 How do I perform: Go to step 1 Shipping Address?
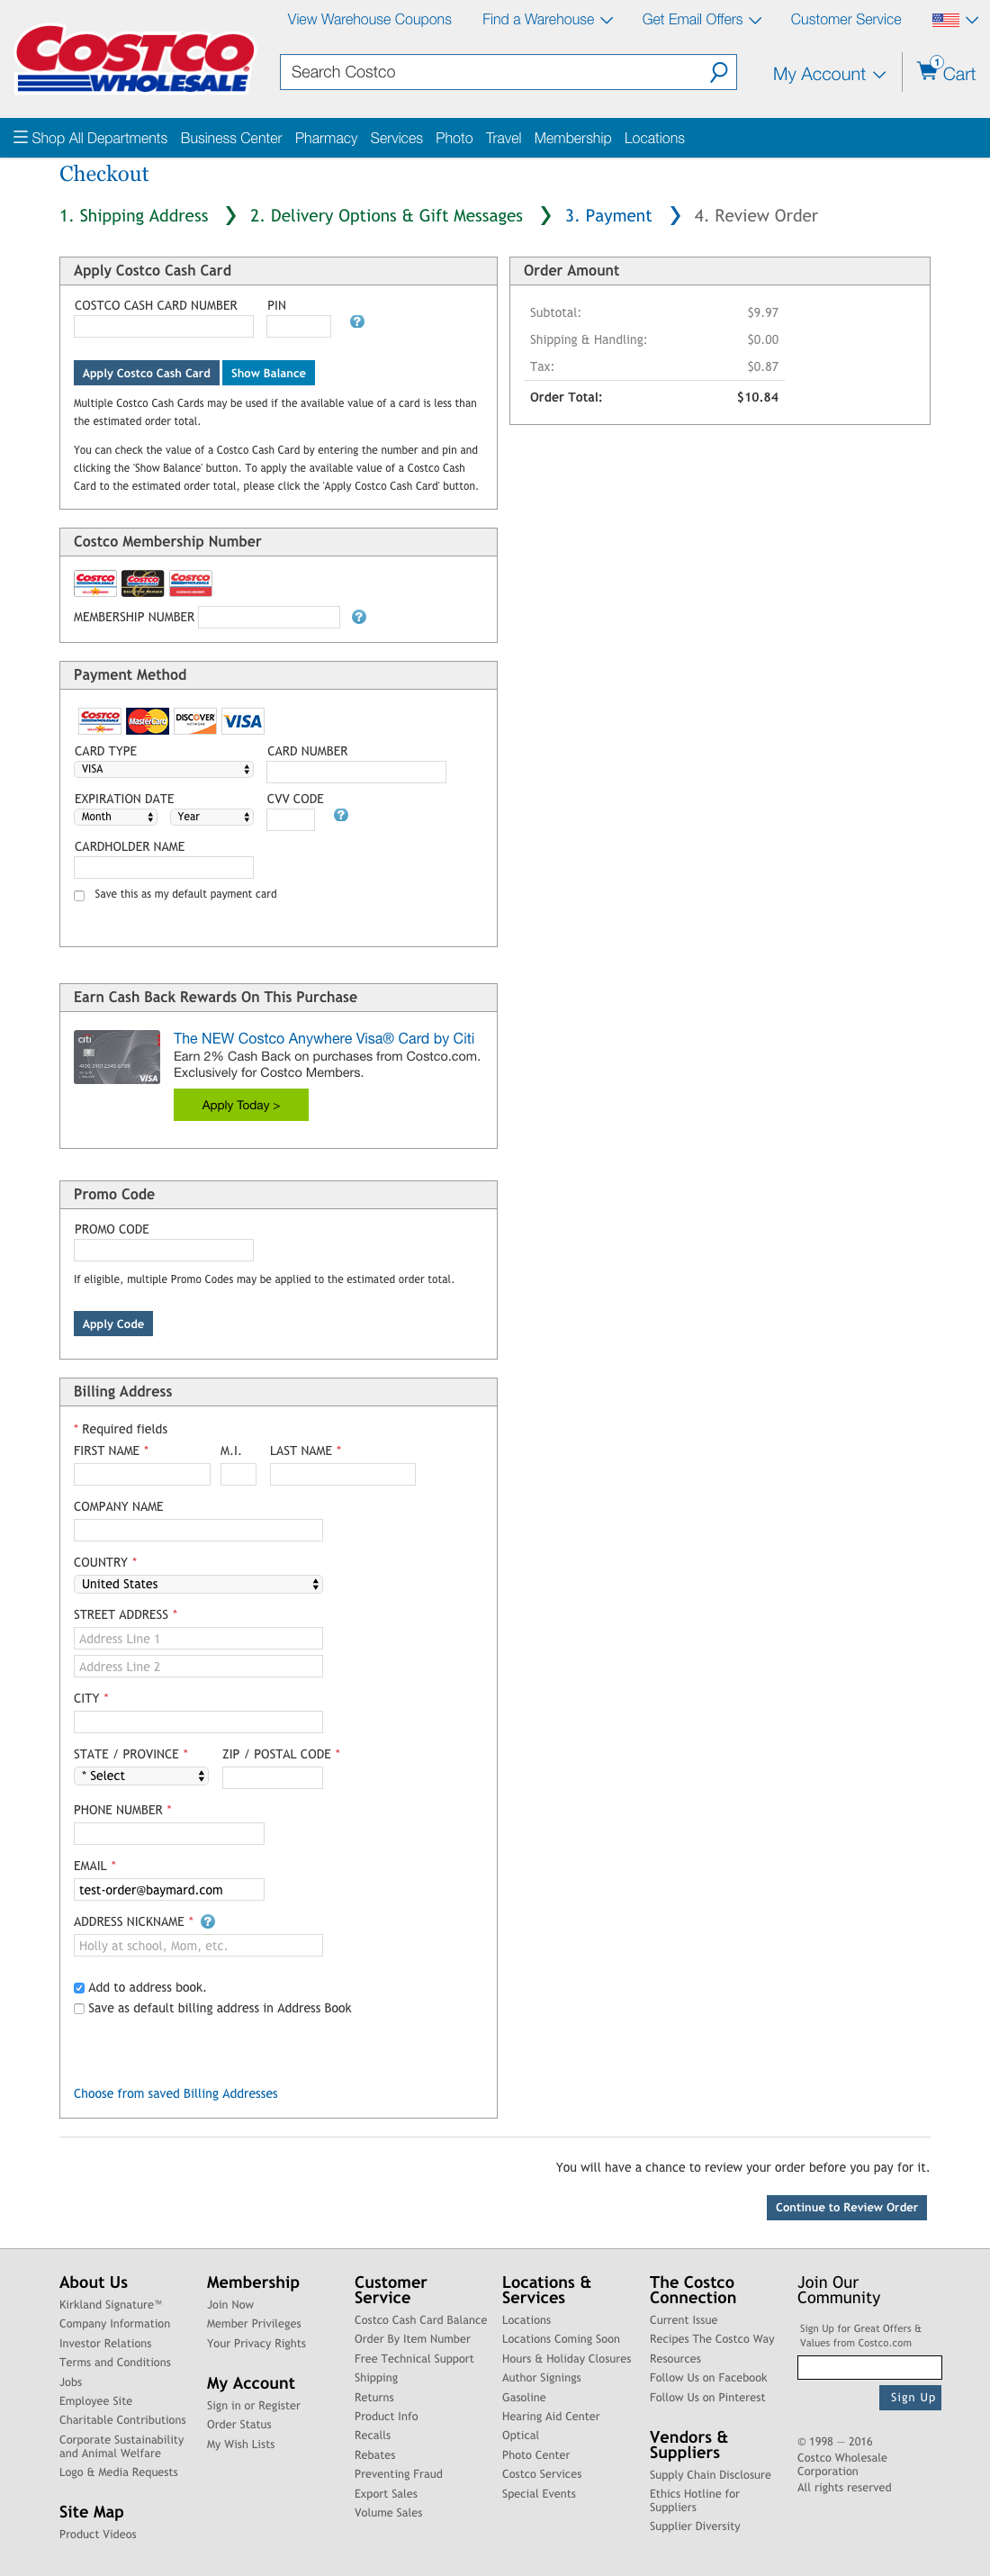click(134, 215)
